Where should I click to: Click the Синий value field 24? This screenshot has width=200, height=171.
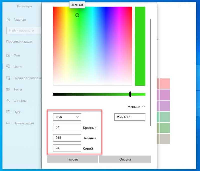(x=67, y=148)
